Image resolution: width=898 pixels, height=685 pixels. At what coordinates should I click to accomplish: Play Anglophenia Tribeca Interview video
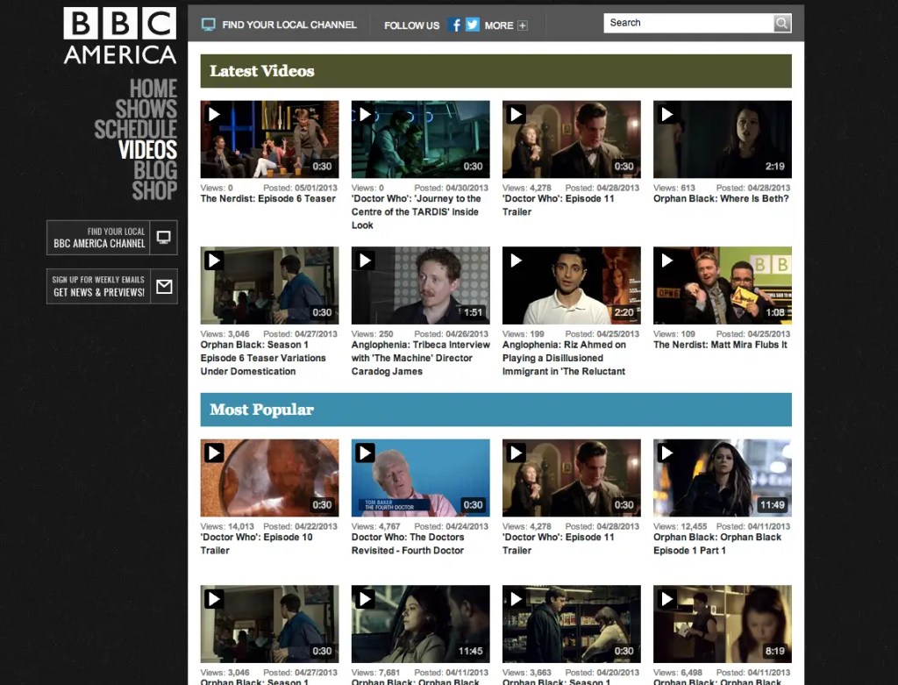pos(365,260)
